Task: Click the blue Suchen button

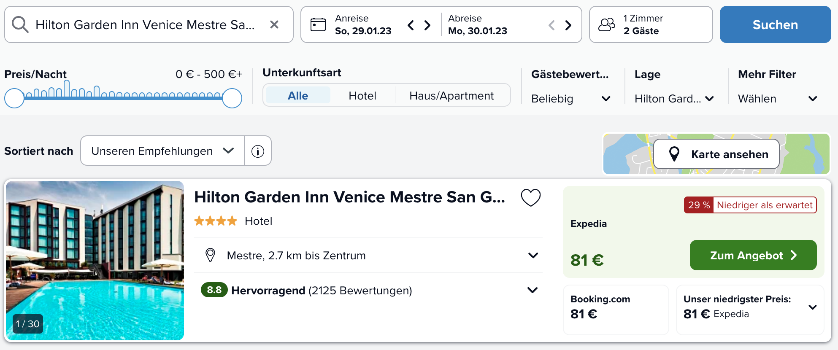Action: pyautogui.click(x=775, y=24)
